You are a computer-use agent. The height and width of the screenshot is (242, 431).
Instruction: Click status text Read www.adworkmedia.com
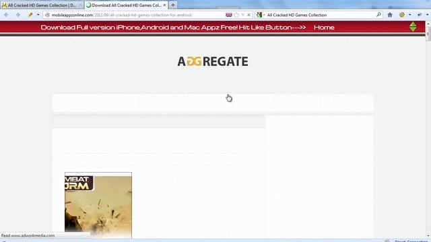pyautogui.click(x=28, y=235)
